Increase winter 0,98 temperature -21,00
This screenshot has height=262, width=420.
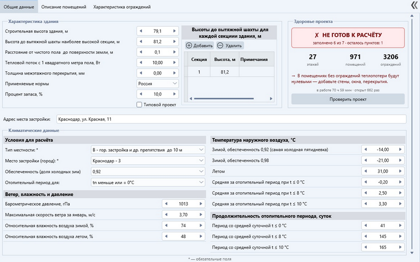point(400,161)
